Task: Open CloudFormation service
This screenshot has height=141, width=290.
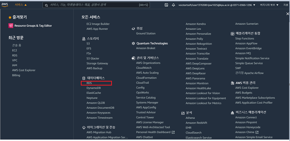Action: pyautogui.click(x=146, y=78)
